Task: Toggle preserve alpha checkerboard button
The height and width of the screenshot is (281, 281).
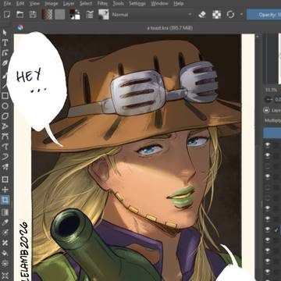Action: point(216,15)
